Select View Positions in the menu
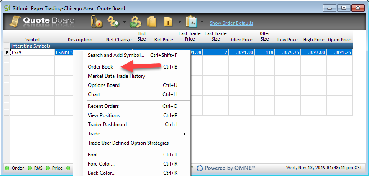Screen dimensions: 369x176 (x=133, y=115)
